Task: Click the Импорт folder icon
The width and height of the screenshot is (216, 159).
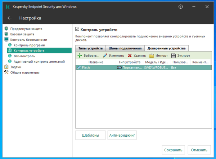Action: (x=152, y=56)
